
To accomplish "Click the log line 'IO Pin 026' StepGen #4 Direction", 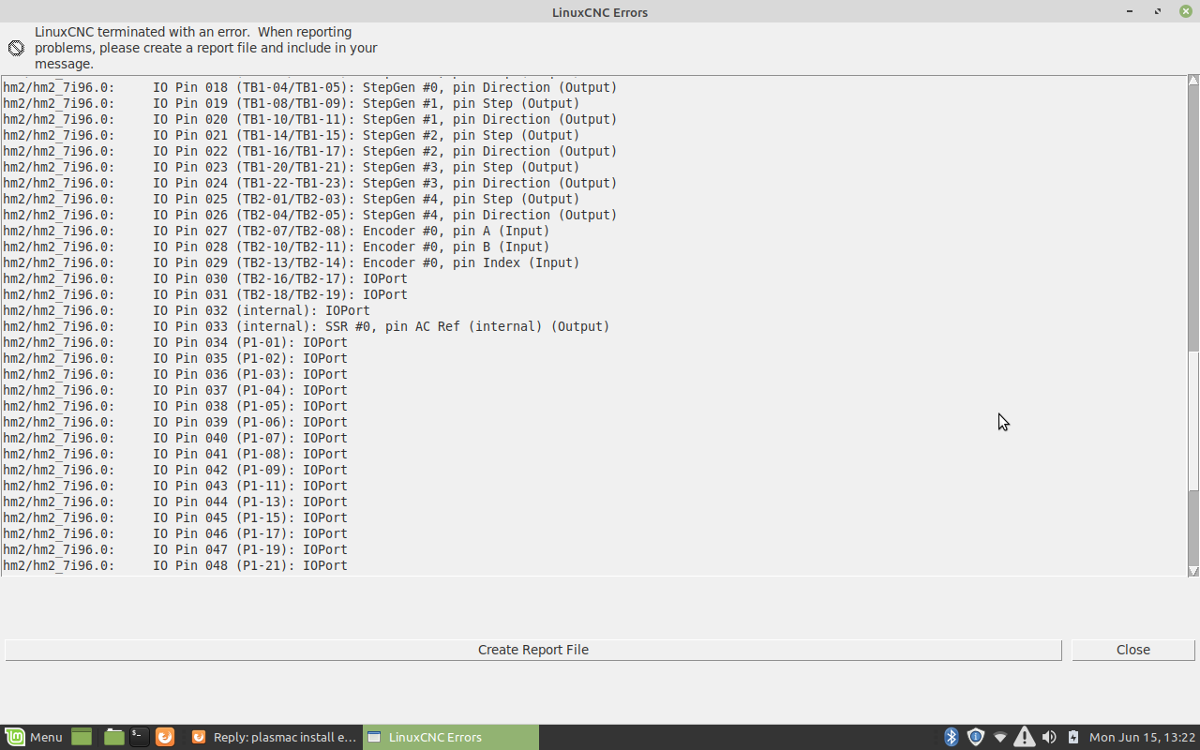I will pos(310,215).
